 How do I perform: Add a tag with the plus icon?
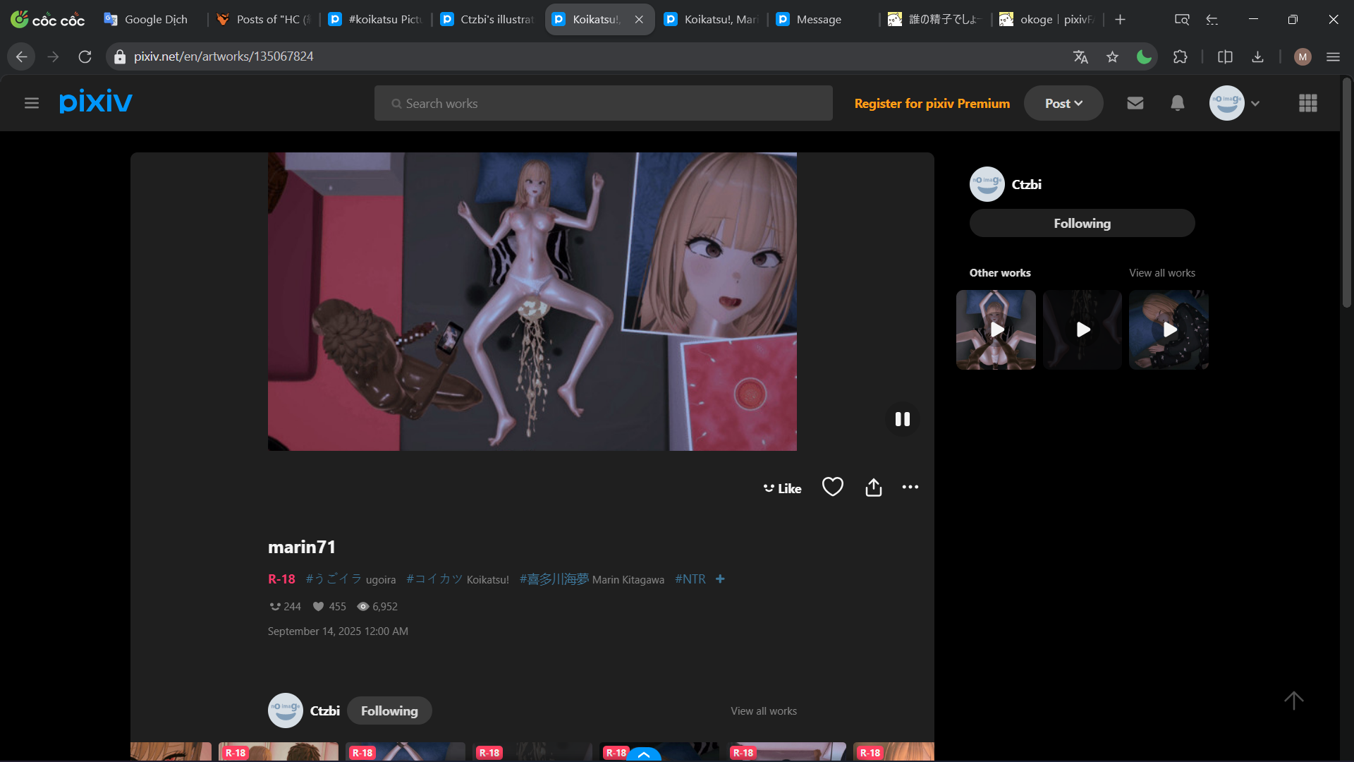720,579
